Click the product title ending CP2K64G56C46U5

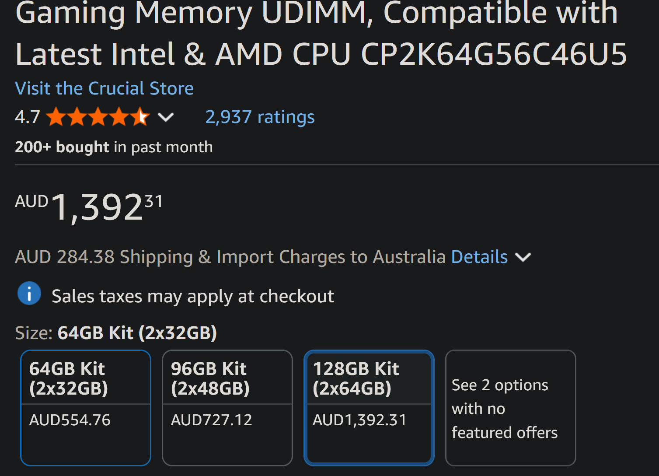click(x=321, y=54)
